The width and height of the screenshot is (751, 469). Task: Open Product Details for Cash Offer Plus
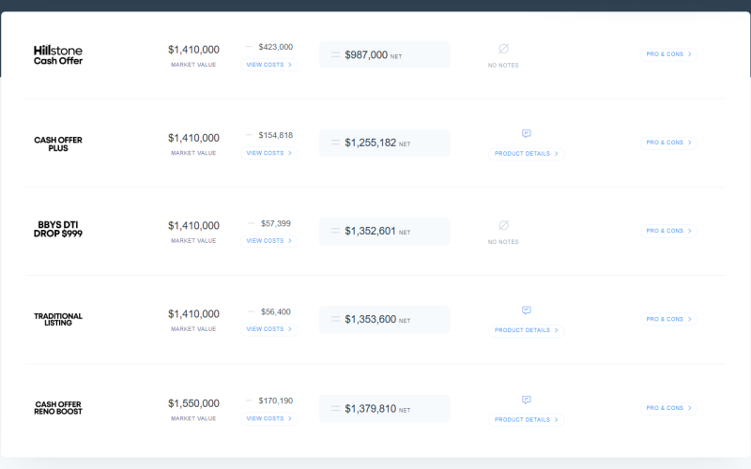(526, 154)
